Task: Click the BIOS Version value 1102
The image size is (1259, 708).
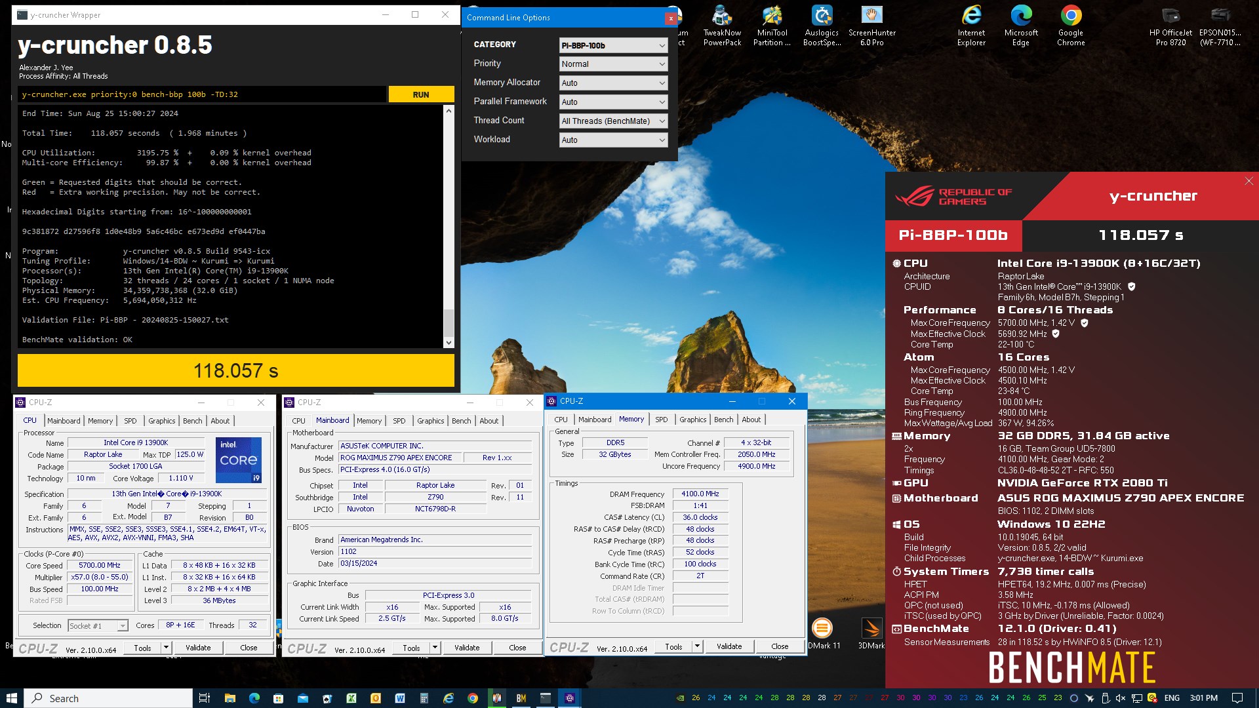Action: (435, 551)
